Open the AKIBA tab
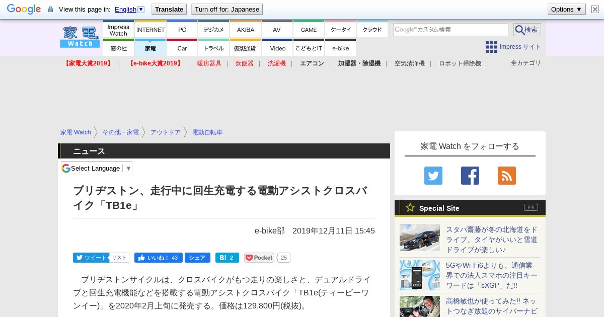The height and width of the screenshot is (317, 604). pyautogui.click(x=246, y=30)
